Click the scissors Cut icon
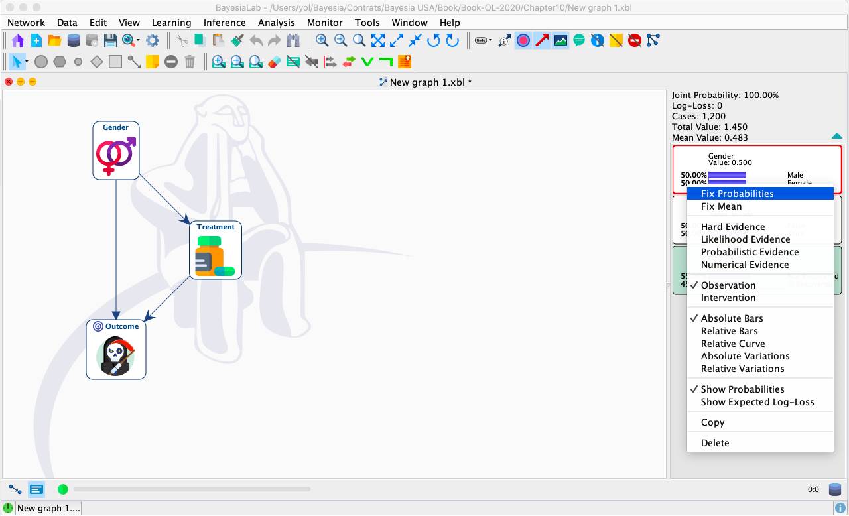Image resolution: width=849 pixels, height=516 pixels. [x=182, y=40]
